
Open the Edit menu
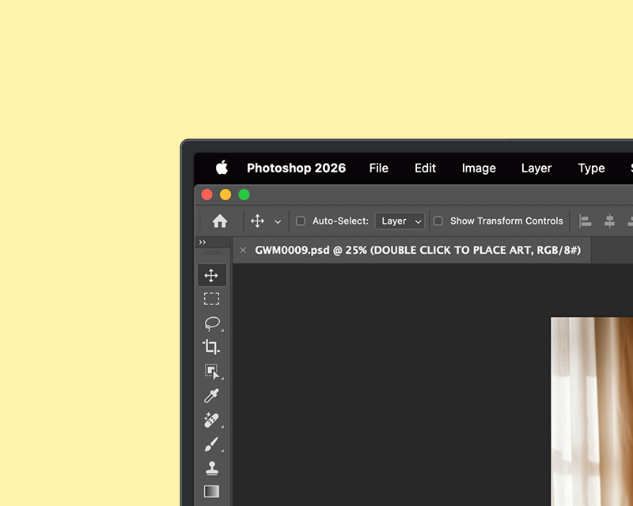[425, 168]
